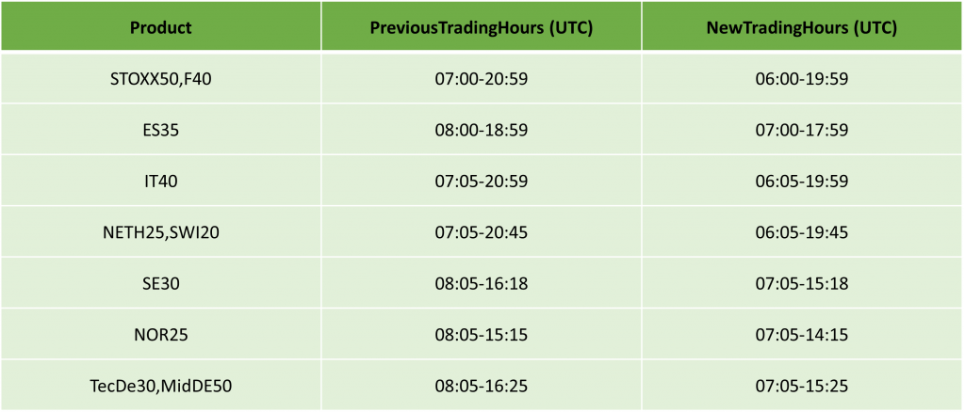Viewport: 965px width, 412px height.
Task: Select new hours 07:05-15:25 cell
Action: pyautogui.click(x=803, y=386)
